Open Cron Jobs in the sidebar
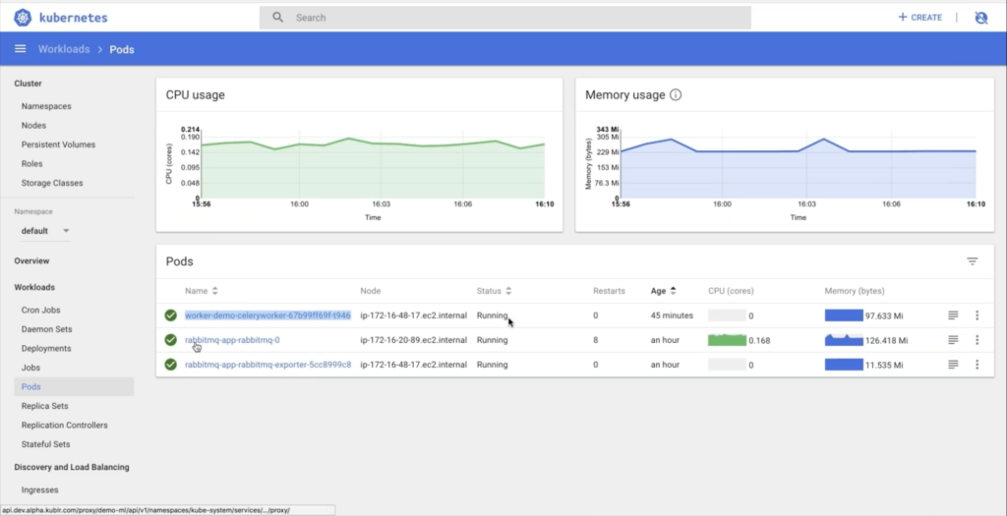Viewport: 1007px width, 516px height. pyautogui.click(x=40, y=310)
